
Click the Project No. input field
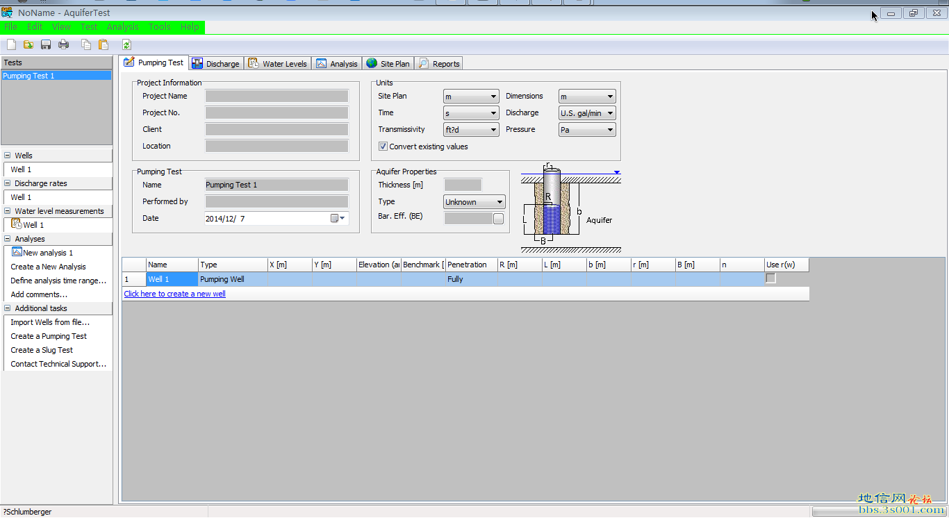pos(277,113)
